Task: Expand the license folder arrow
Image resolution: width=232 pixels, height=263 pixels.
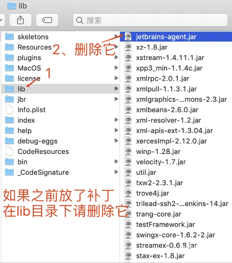Action: tap(116, 78)
